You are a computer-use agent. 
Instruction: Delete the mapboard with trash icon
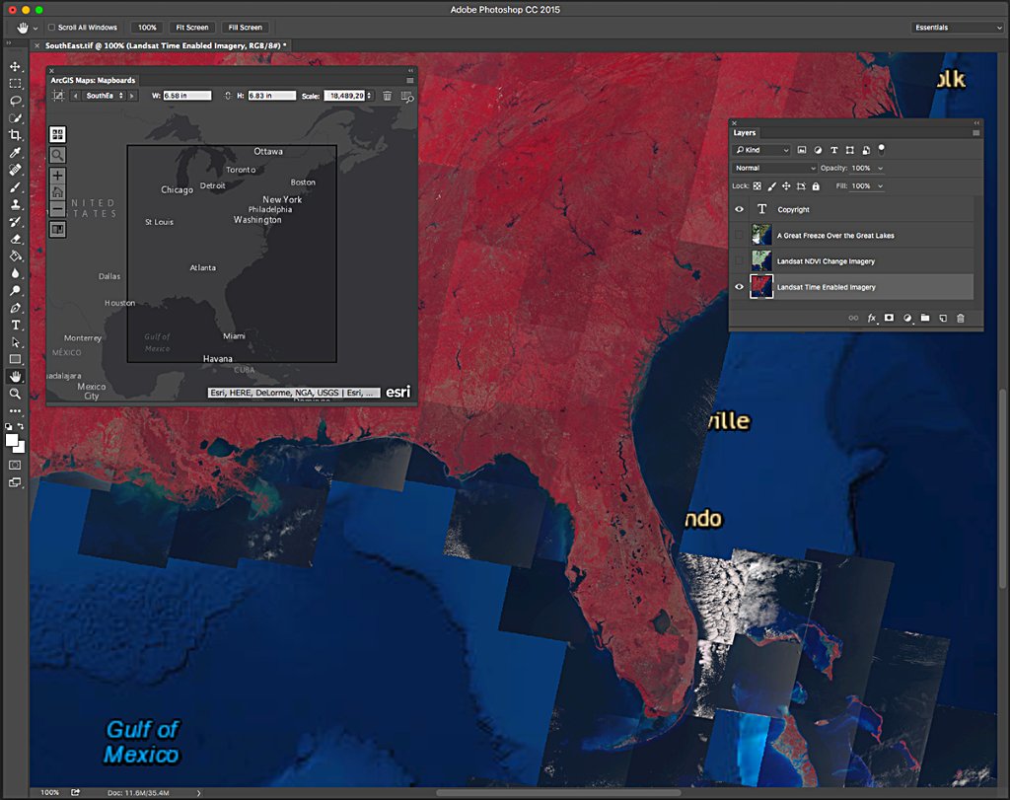point(387,96)
